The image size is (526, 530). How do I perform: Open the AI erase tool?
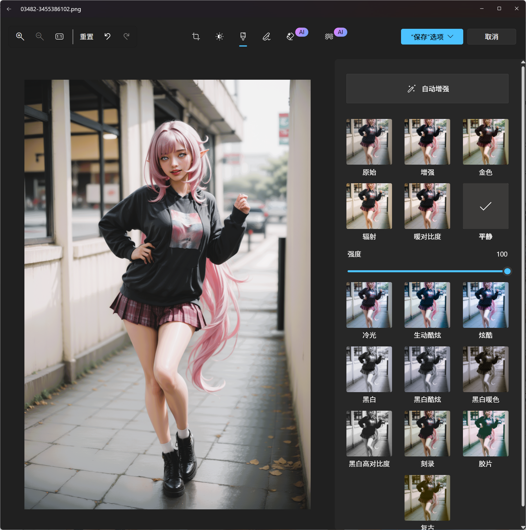coord(290,36)
